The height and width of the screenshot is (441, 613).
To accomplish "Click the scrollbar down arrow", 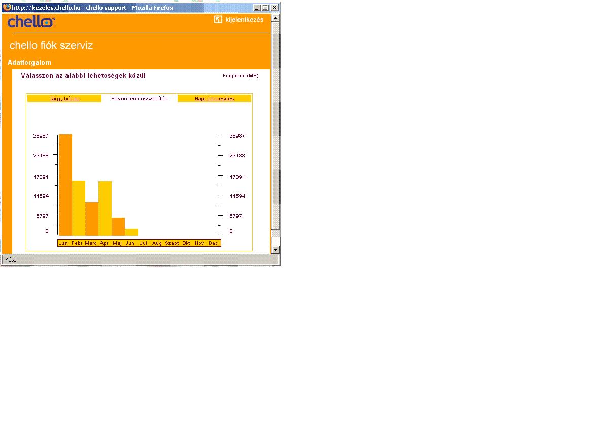I will coord(275,249).
